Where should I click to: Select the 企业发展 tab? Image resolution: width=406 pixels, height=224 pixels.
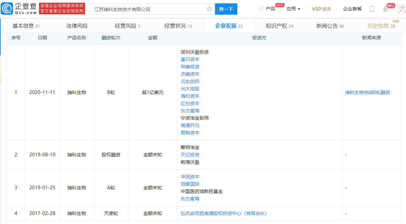coord(229,26)
